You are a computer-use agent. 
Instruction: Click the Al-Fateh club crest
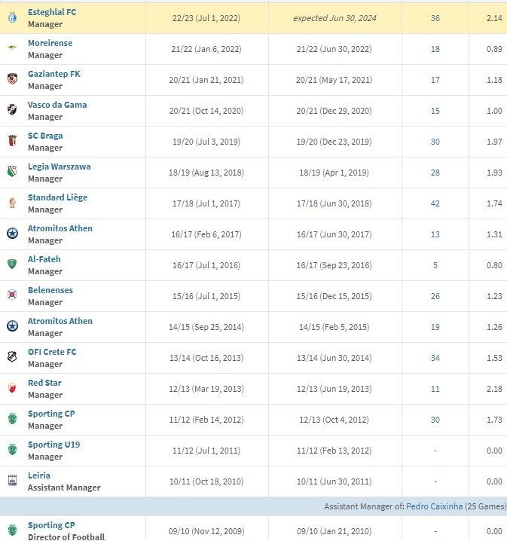[12, 264]
